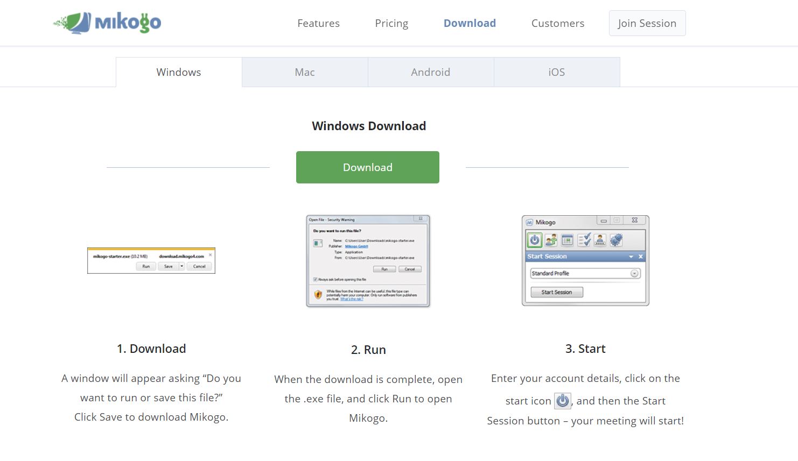Image resolution: width=798 pixels, height=461 pixels.
Task: Click the Mikogo GmbH publisher link
Action: [356, 246]
